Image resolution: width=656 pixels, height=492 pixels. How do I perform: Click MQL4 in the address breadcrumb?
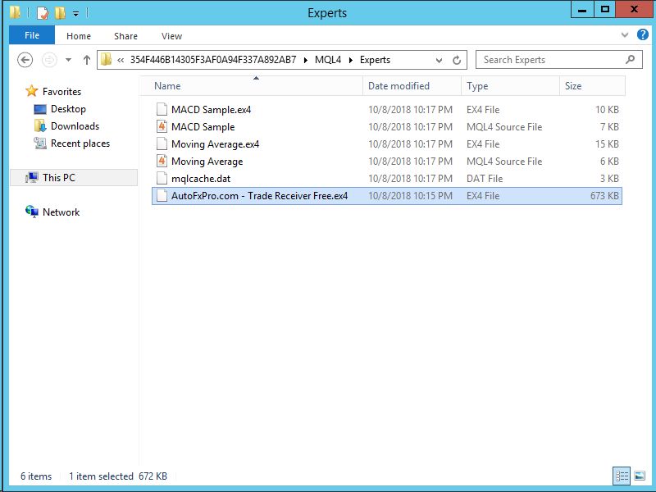point(328,60)
